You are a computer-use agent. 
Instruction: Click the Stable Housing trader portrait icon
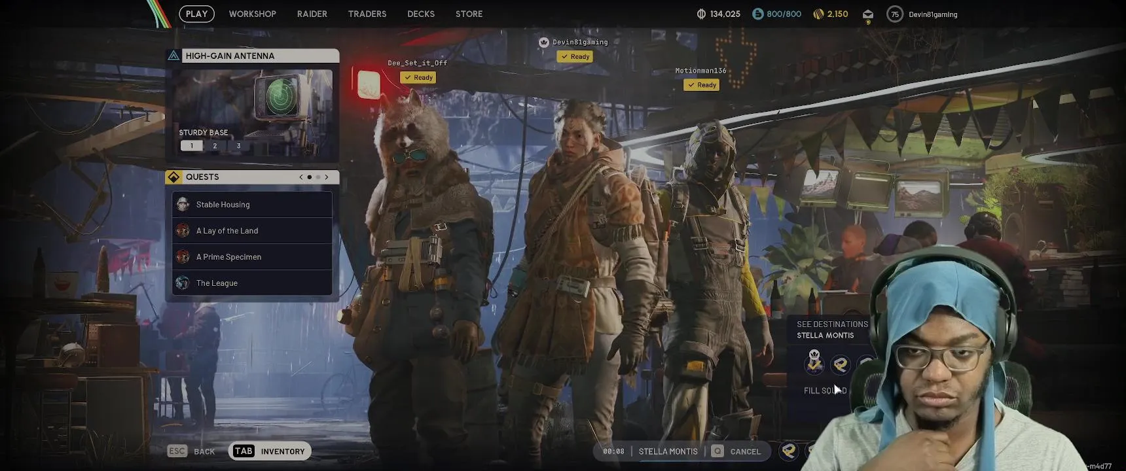coord(183,205)
